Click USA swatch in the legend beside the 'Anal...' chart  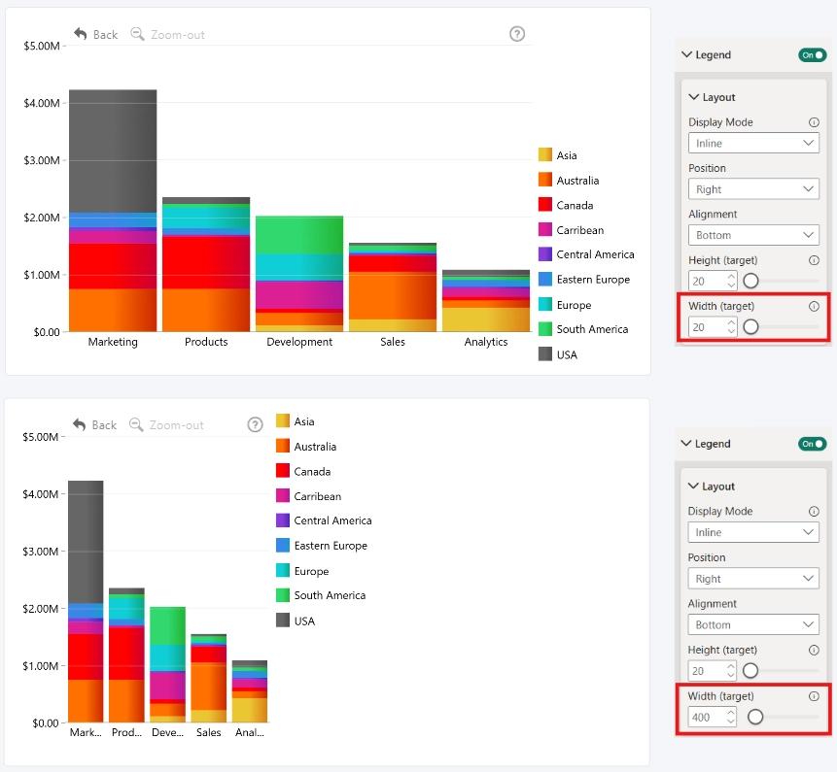[282, 621]
